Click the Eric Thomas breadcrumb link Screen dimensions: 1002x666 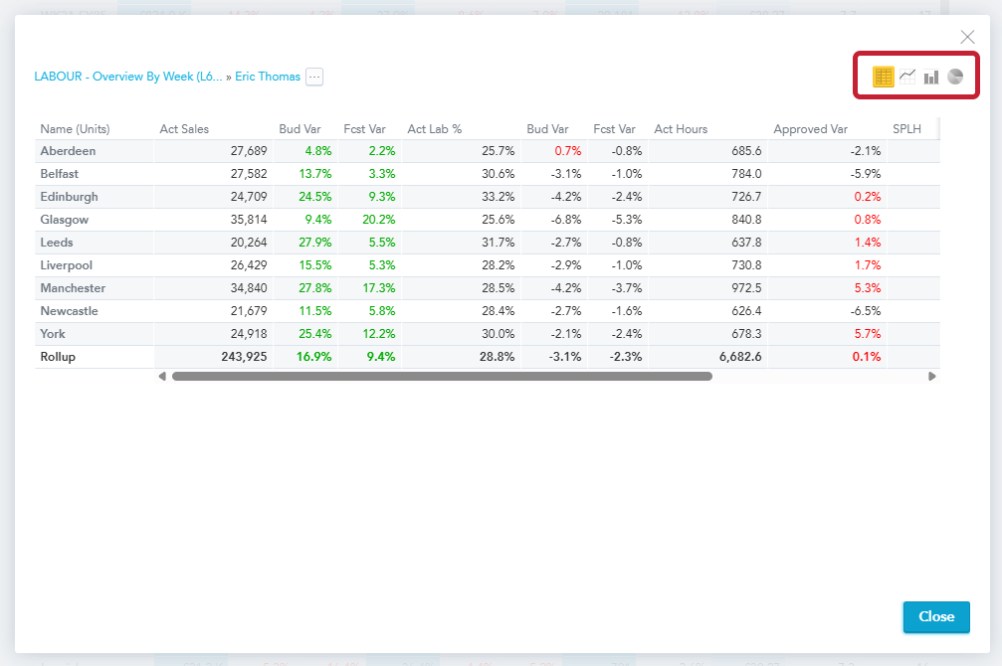point(268,77)
